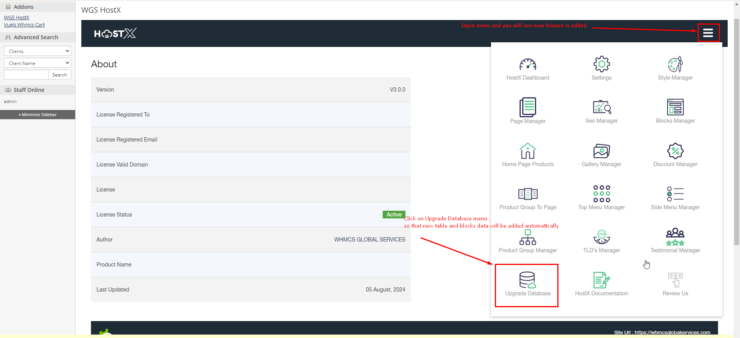Open Page Manager icon
The image size is (740, 338).
[528, 107]
